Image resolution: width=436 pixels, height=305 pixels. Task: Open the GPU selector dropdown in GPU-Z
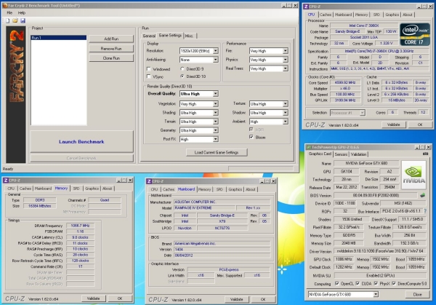click(x=376, y=294)
